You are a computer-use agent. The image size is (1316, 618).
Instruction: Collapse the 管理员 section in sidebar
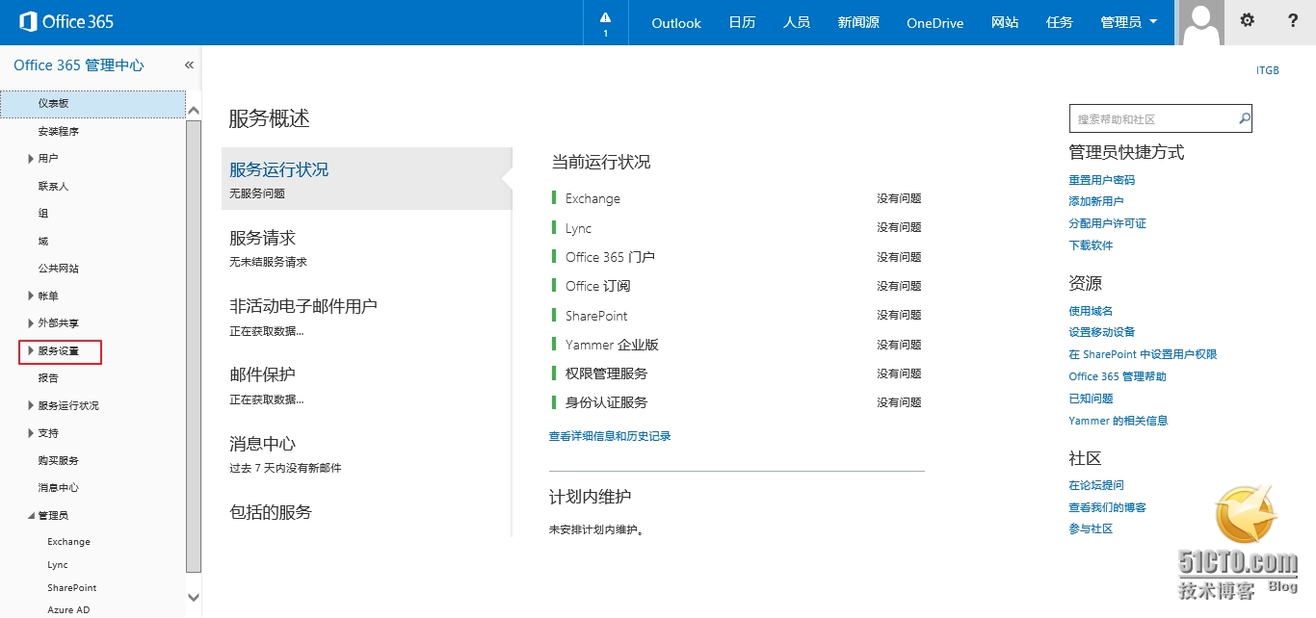pyautogui.click(x=31, y=516)
